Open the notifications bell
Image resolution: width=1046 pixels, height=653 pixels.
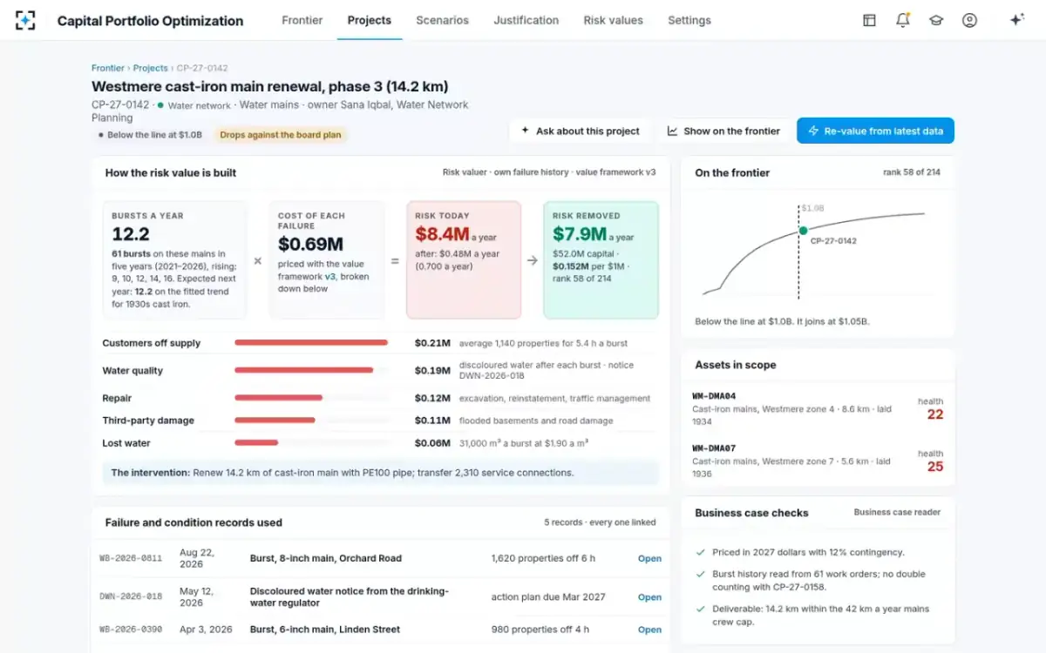(903, 20)
